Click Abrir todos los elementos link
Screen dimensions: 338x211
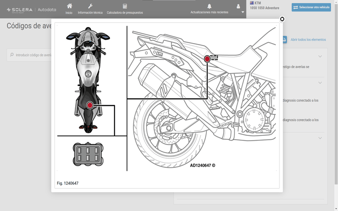(x=308, y=40)
